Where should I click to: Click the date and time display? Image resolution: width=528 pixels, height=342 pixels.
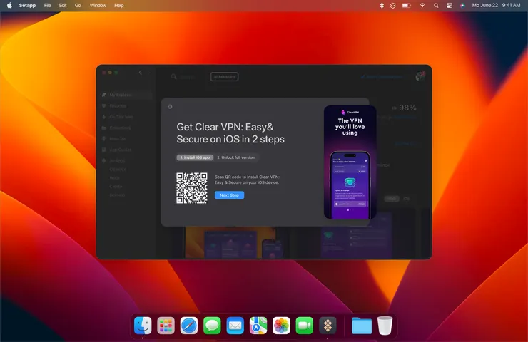point(496,6)
